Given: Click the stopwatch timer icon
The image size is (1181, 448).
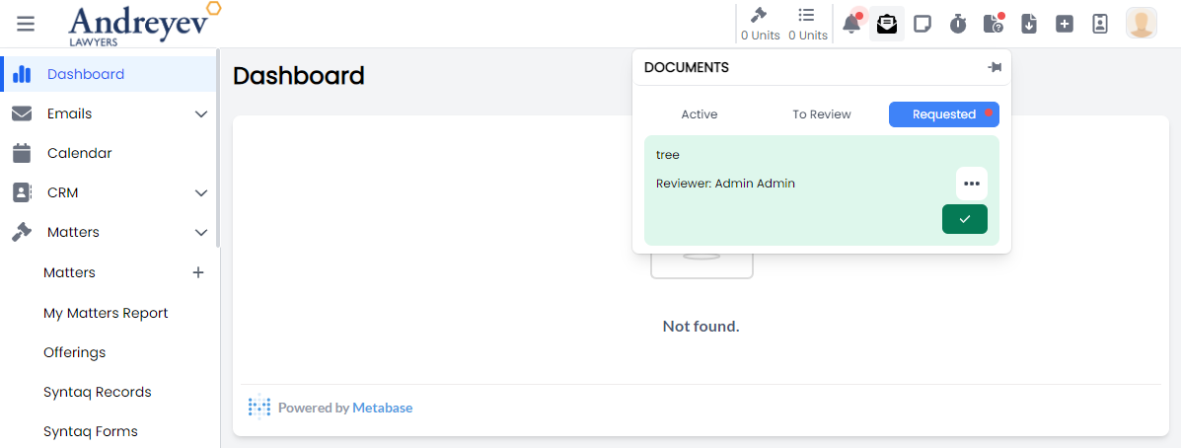Looking at the screenshot, I should [x=958, y=24].
